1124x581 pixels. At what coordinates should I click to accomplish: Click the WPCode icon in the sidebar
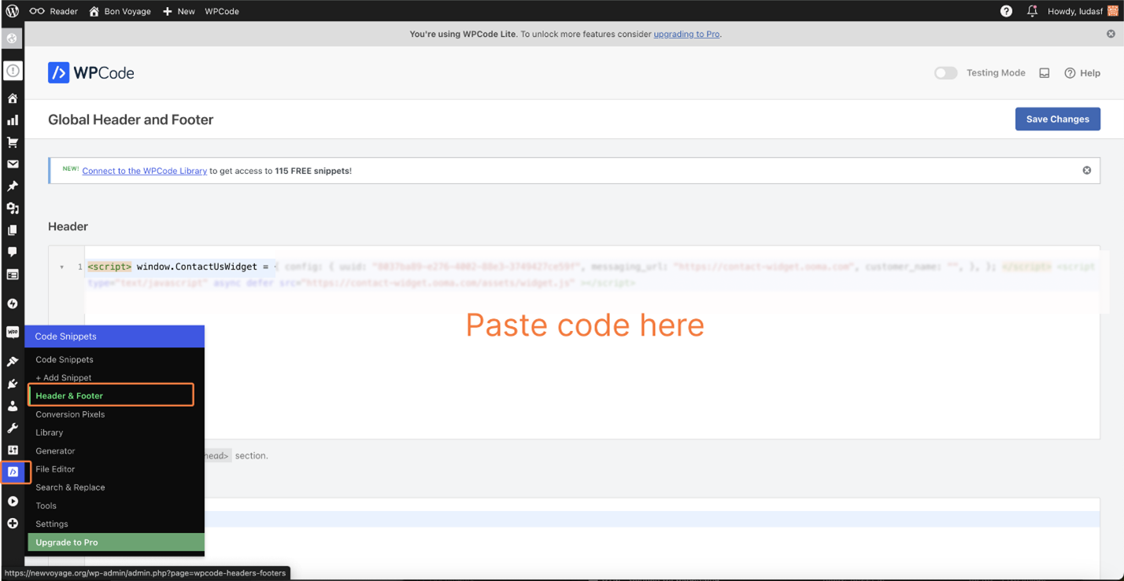[13, 472]
